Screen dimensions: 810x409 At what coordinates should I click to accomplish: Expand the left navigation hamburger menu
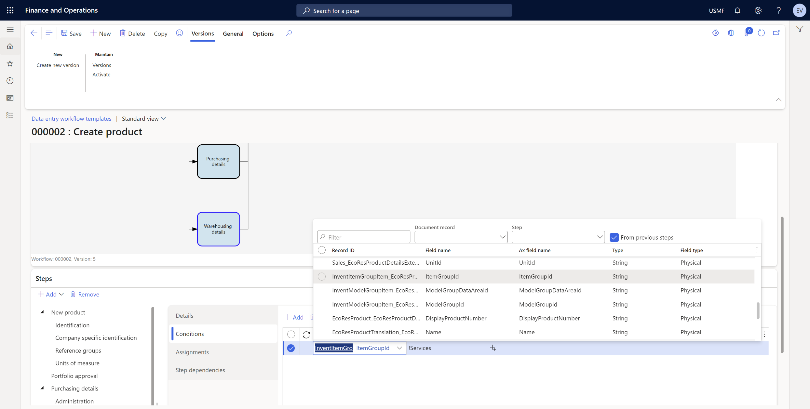pyautogui.click(x=10, y=30)
